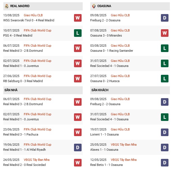Click the L badge for PSG match
Screen dimensions: 171x169
point(78,33)
